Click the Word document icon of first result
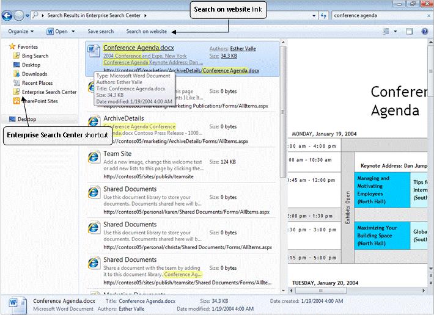Screen dimensions: 434x315 [94, 51]
